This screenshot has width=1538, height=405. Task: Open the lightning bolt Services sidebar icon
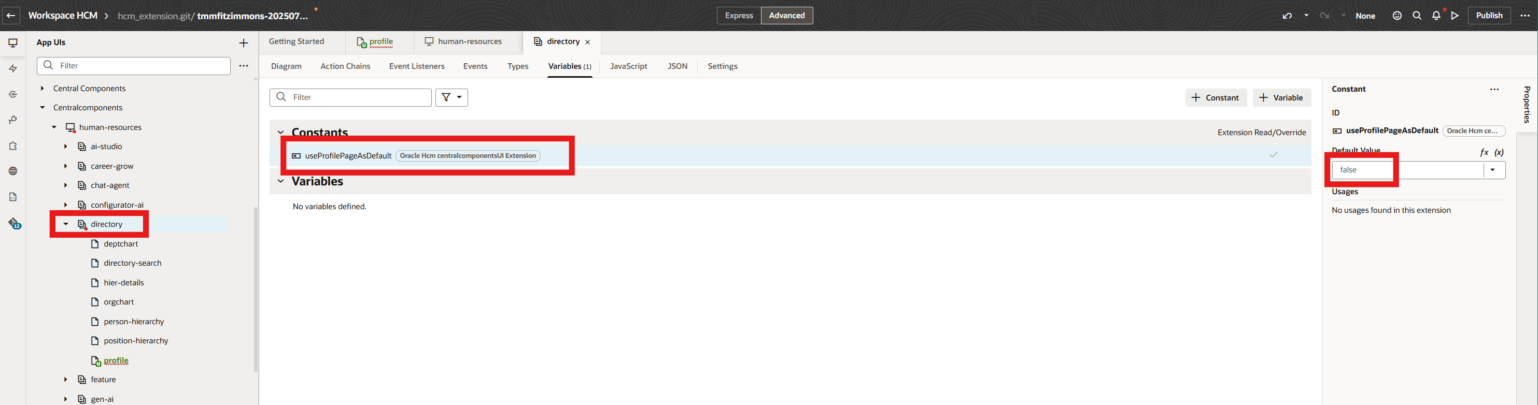coord(13,68)
